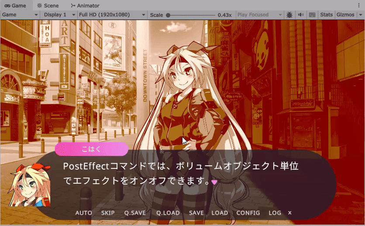Image resolution: width=365 pixels, height=226 pixels.
Task: Open the Game view mode dropdown
Action: [x=20, y=15]
